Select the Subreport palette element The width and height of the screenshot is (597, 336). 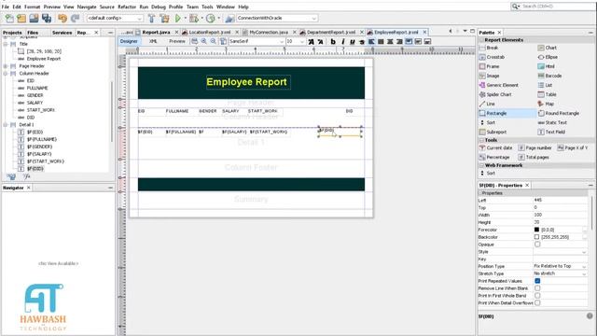496,132
